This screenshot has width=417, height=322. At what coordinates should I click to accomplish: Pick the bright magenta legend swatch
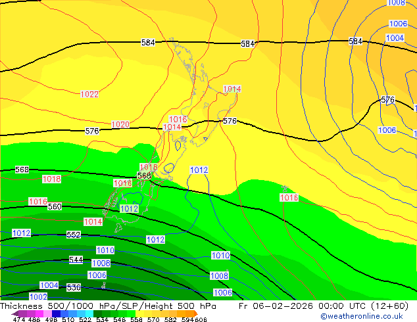point(39,313)
